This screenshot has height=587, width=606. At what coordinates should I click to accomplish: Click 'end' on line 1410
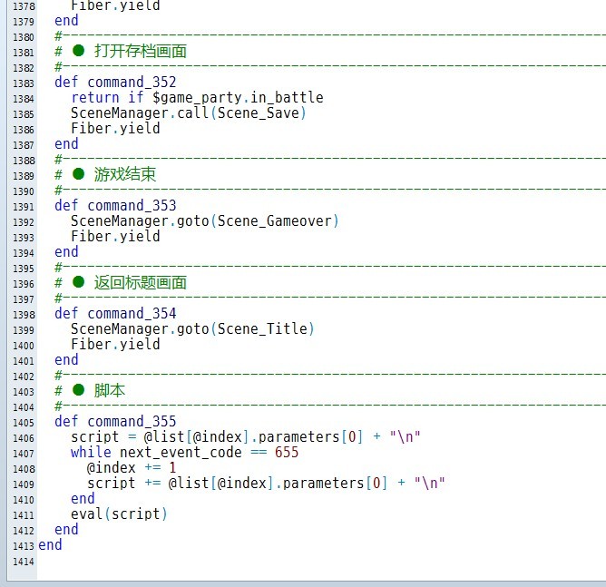pos(83,498)
